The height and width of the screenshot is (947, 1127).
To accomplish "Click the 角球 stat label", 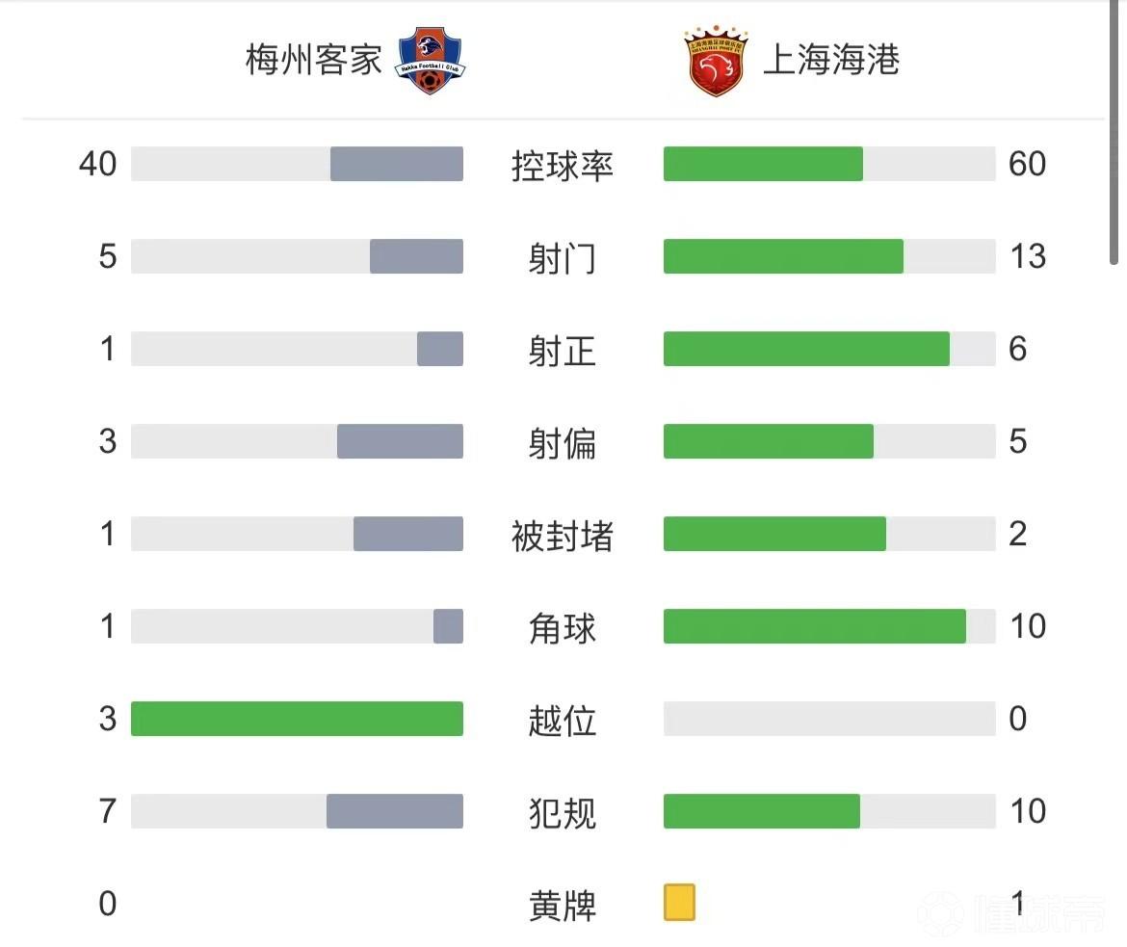I will tap(563, 627).
